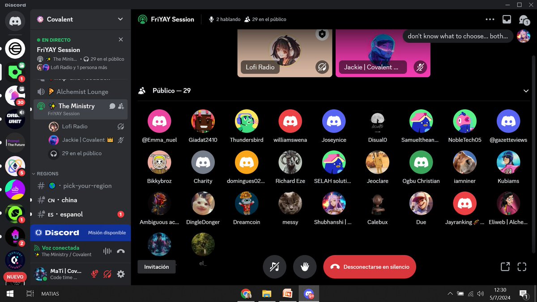Viewport: 537px width, 302px height.
Task: Pop out stage into separate window
Action: (505, 267)
